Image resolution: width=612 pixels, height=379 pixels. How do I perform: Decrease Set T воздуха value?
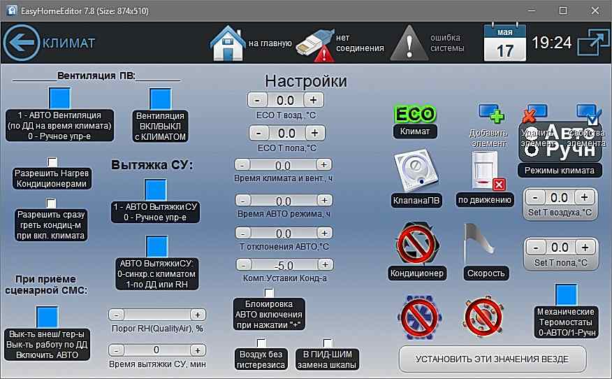tap(535, 197)
